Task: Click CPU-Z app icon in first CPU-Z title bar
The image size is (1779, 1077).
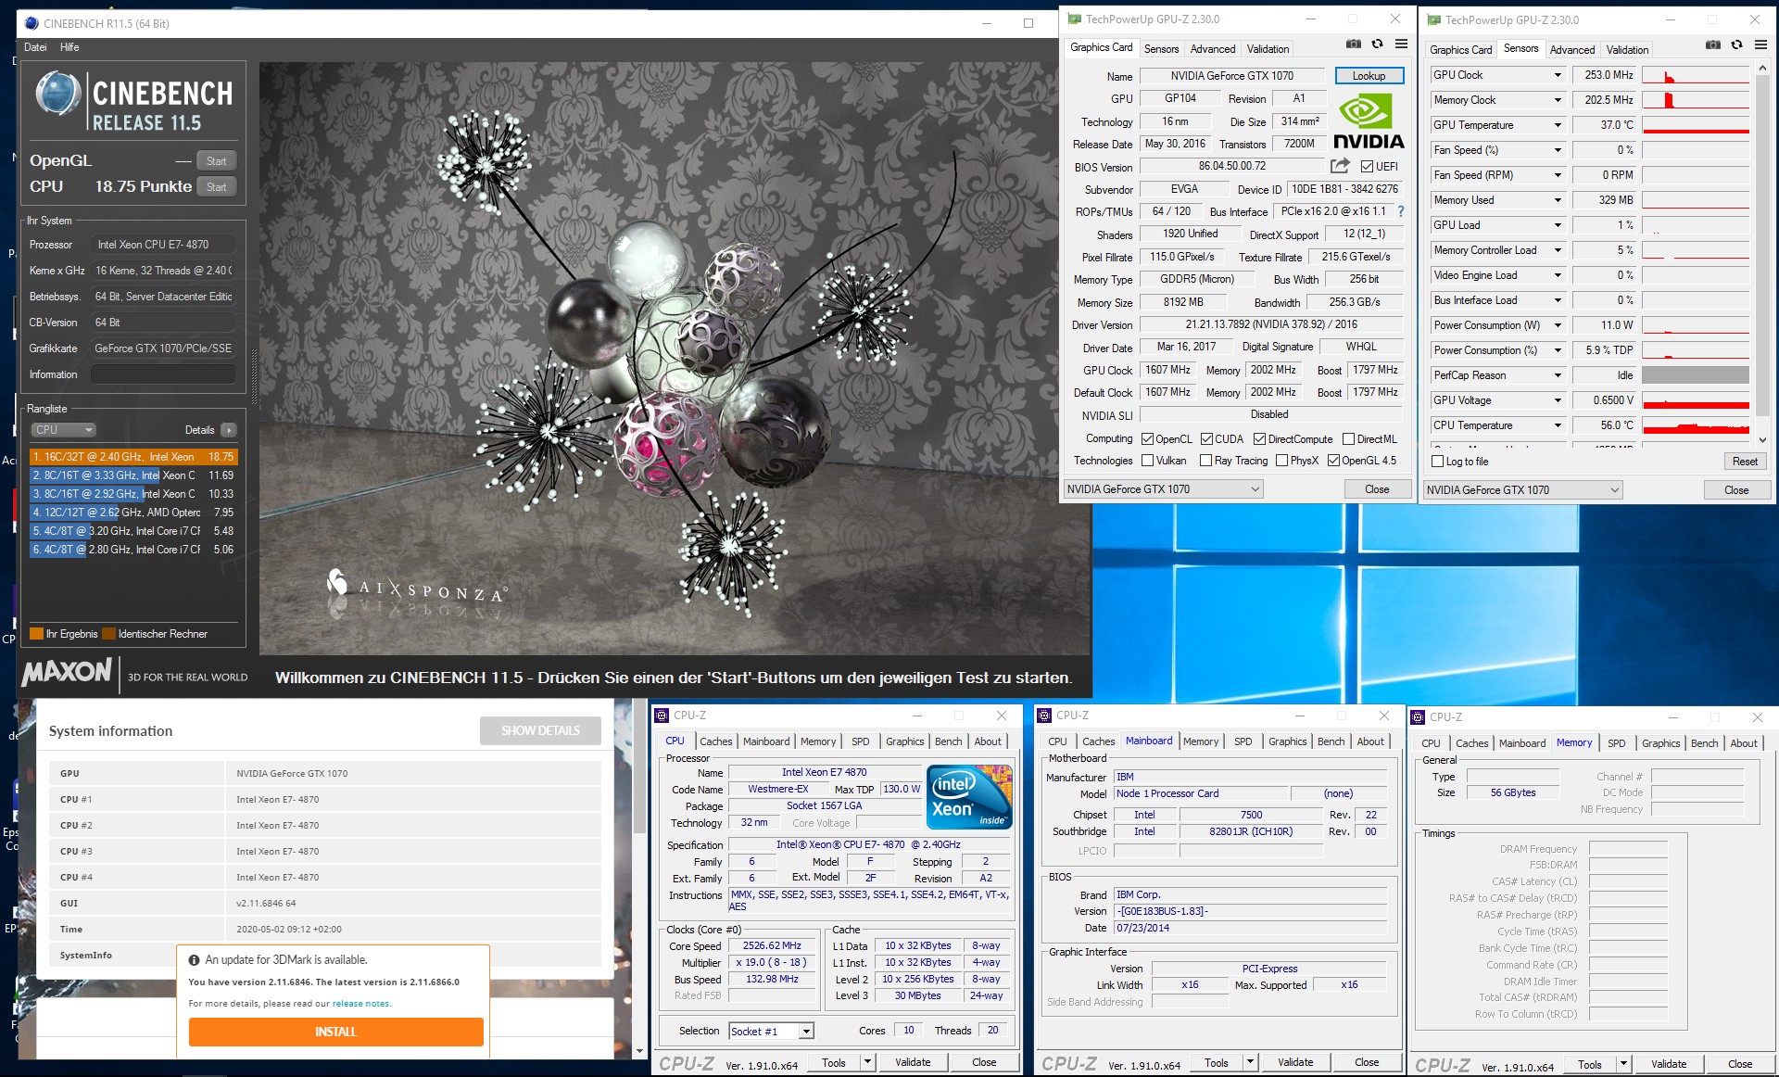Action: coord(662,716)
